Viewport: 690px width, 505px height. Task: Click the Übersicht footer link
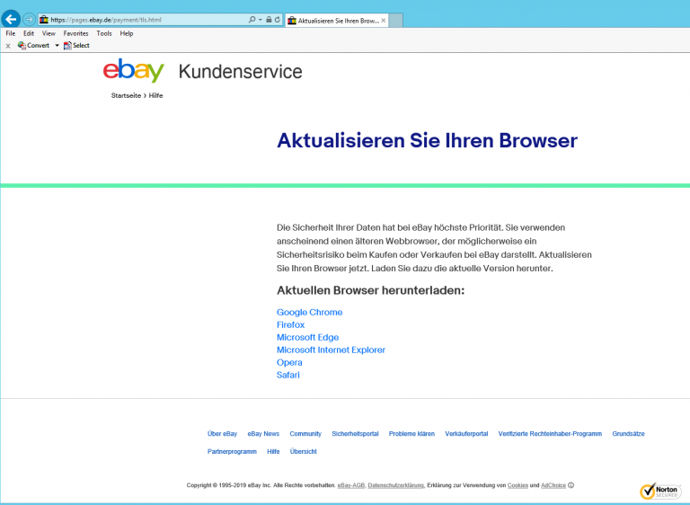(303, 451)
